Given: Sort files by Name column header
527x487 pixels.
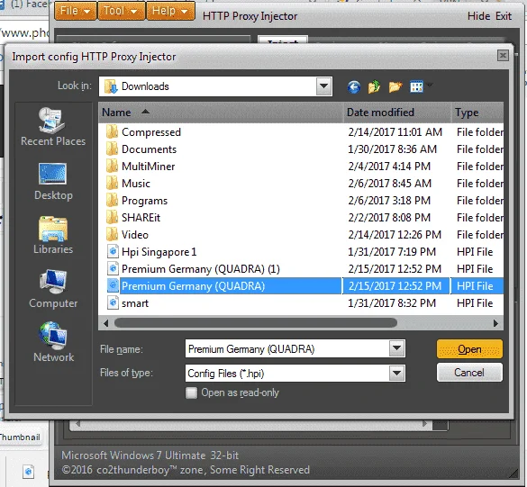Looking at the screenshot, I should coord(221,113).
